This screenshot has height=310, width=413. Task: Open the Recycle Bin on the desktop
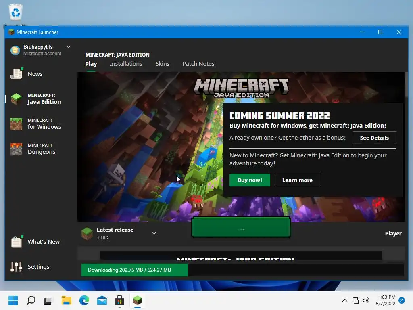click(x=16, y=12)
